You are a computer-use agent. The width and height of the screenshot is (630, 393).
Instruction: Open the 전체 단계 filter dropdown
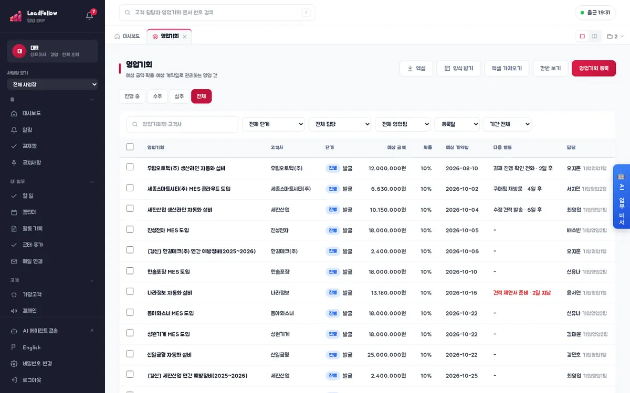[274, 124]
